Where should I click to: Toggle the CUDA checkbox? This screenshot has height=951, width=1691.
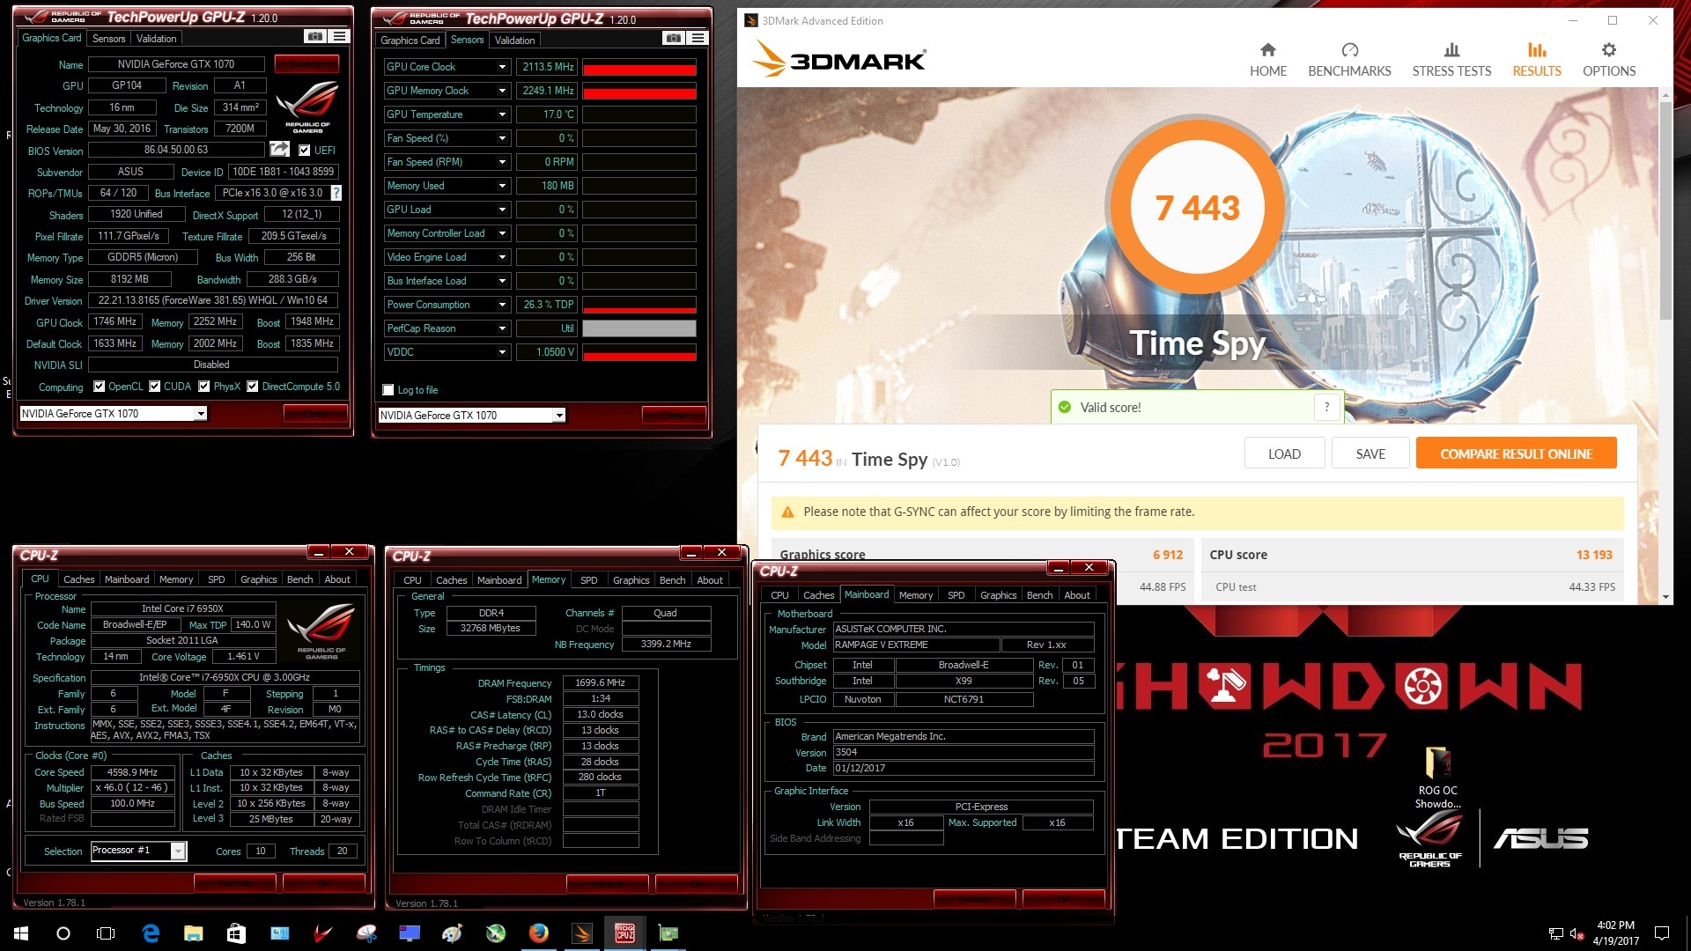click(x=154, y=386)
